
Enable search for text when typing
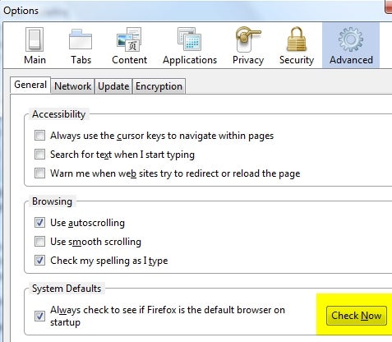[x=39, y=155]
